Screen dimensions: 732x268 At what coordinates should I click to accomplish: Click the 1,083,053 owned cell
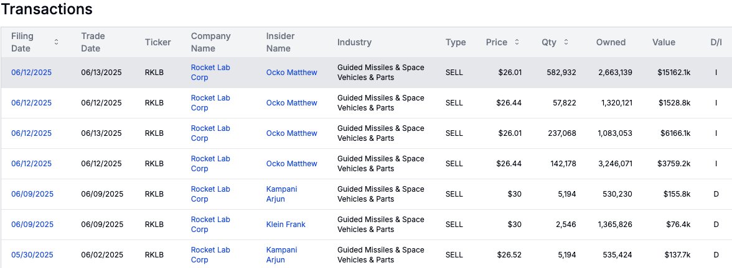[615, 133]
